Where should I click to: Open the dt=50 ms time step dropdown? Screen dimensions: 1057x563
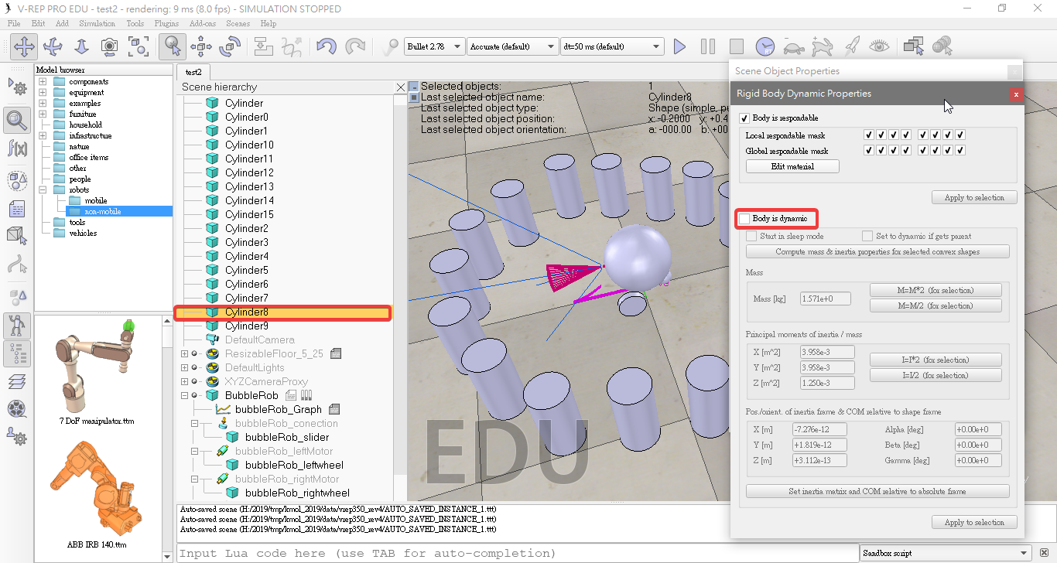[611, 46]
